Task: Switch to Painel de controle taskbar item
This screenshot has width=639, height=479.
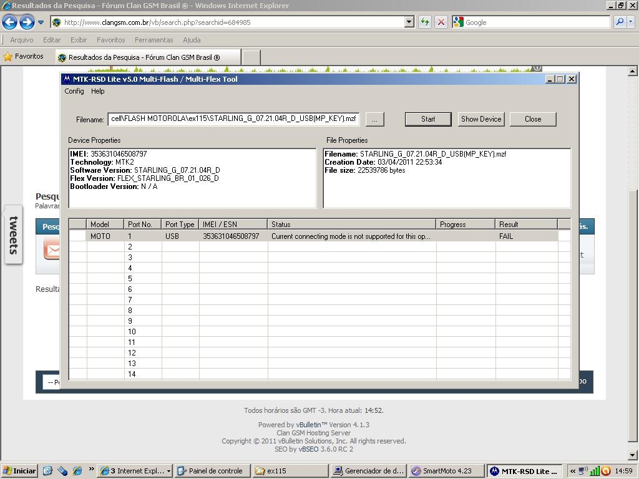Action: [x=212, y=471]
